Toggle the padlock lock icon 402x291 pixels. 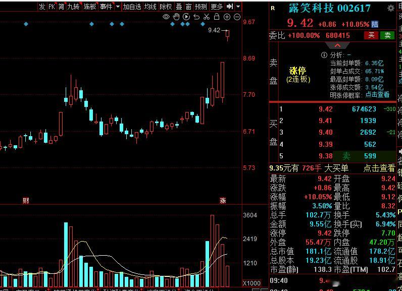pyautogui.click(x=217, y=17)
